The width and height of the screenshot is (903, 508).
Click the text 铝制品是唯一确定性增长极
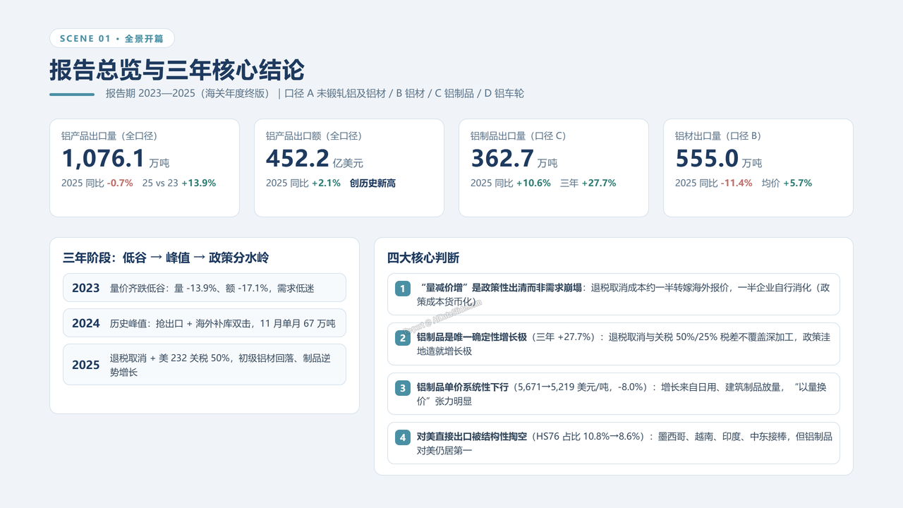coord(472,337)
